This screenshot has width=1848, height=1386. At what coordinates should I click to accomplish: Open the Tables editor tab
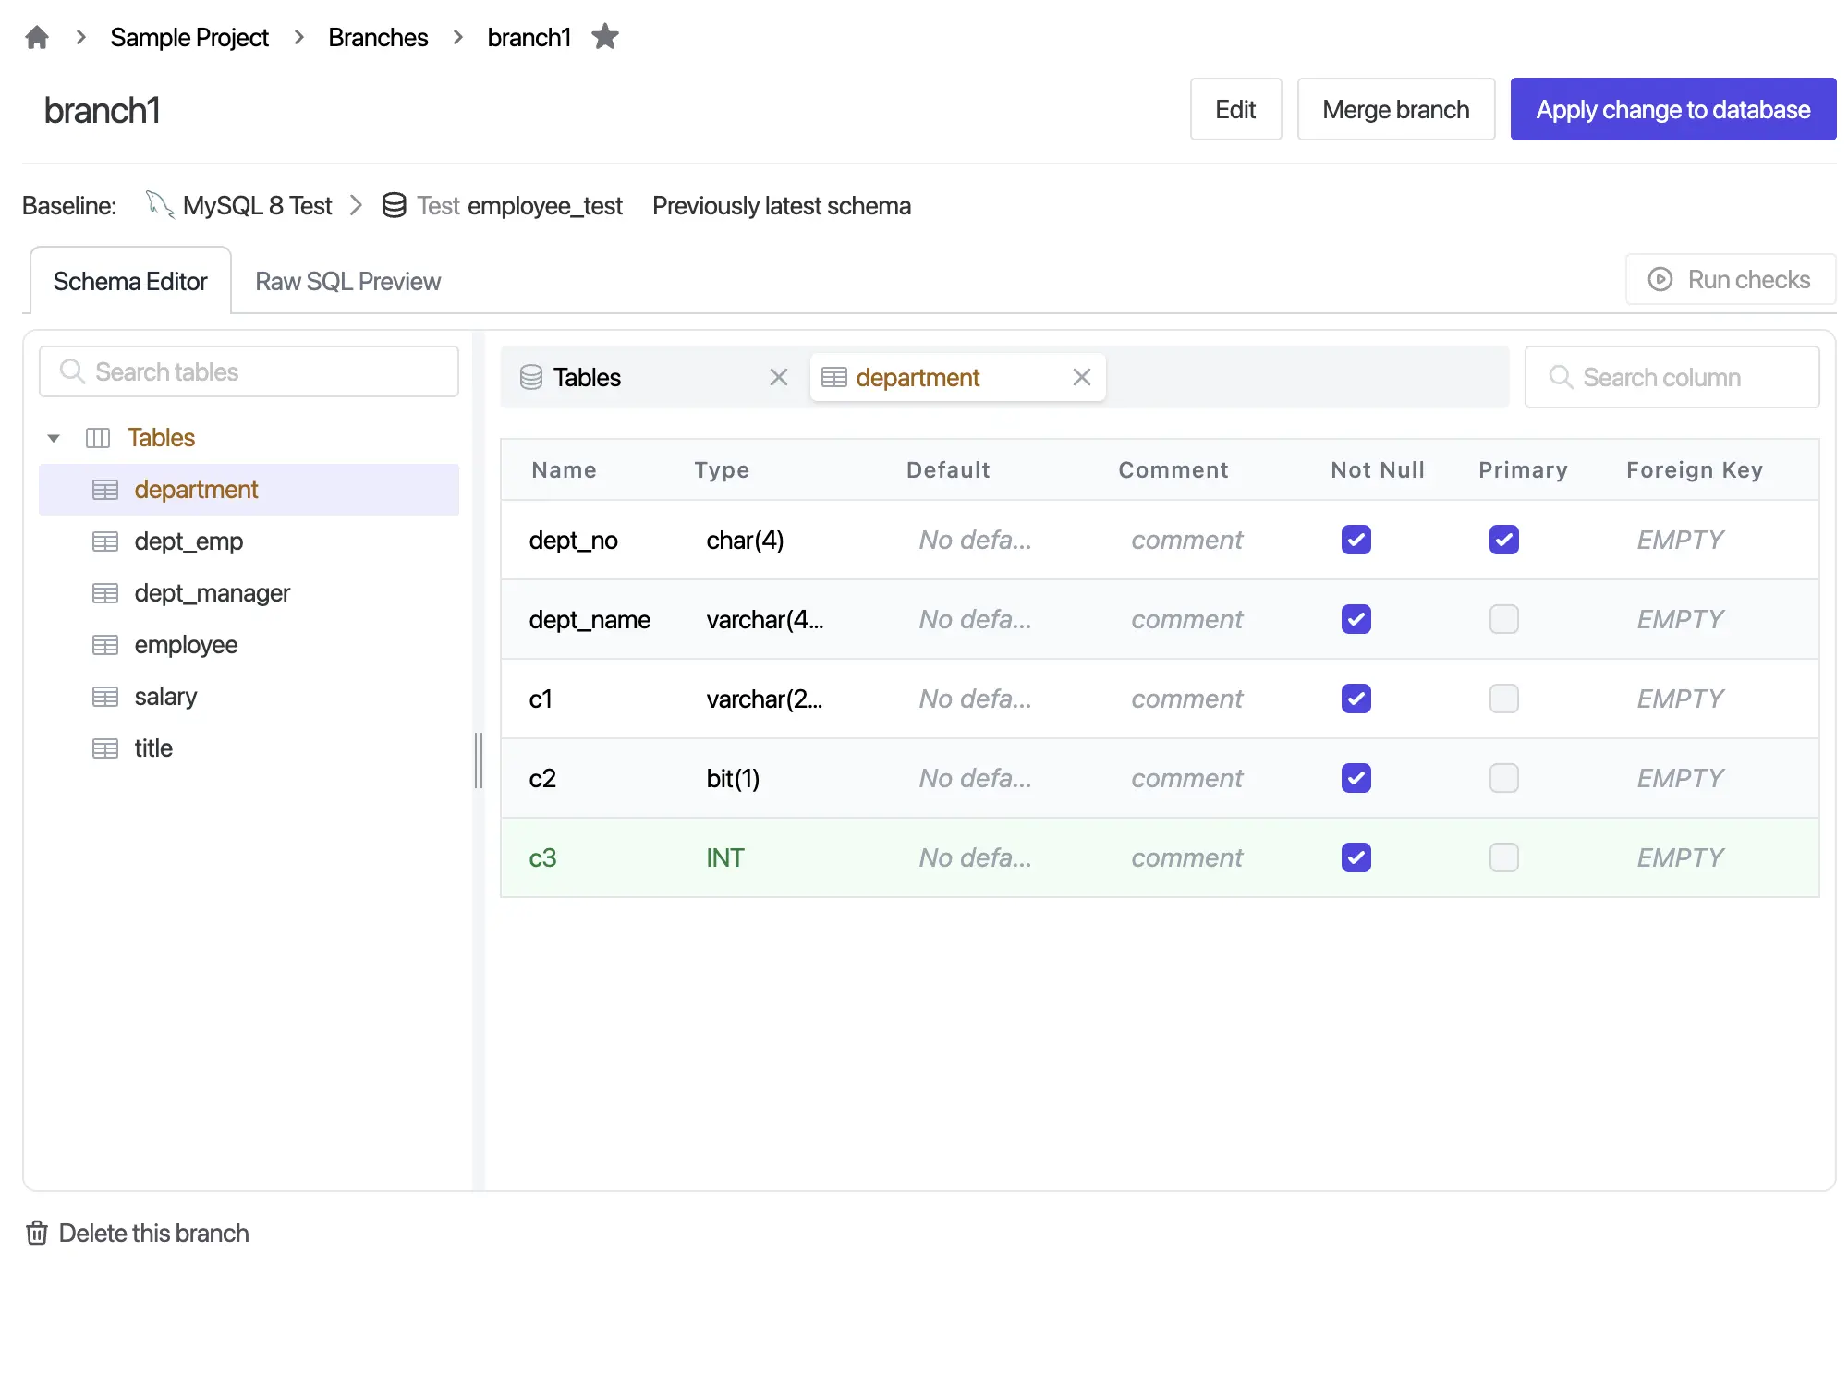pyautogui.click(x=654, y=377)
